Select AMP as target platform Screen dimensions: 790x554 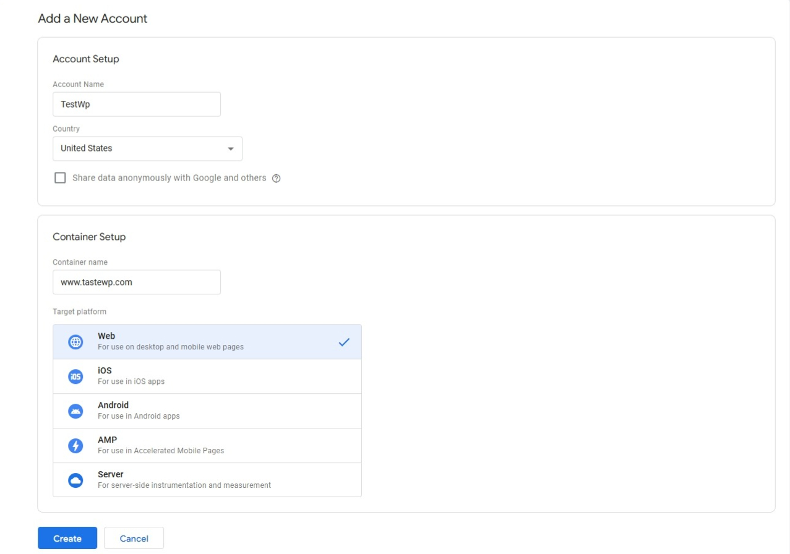coord(207,446)
